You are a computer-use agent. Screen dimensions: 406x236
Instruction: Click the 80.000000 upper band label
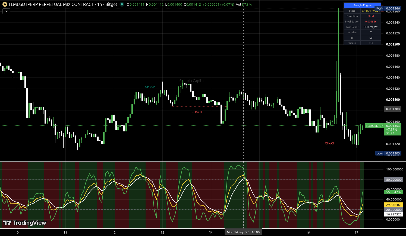tap(394, 180)
